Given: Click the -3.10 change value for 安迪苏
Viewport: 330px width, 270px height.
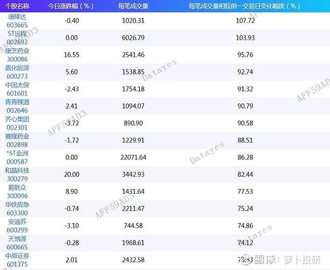Looking at the screenshot, I should [72, 226].
